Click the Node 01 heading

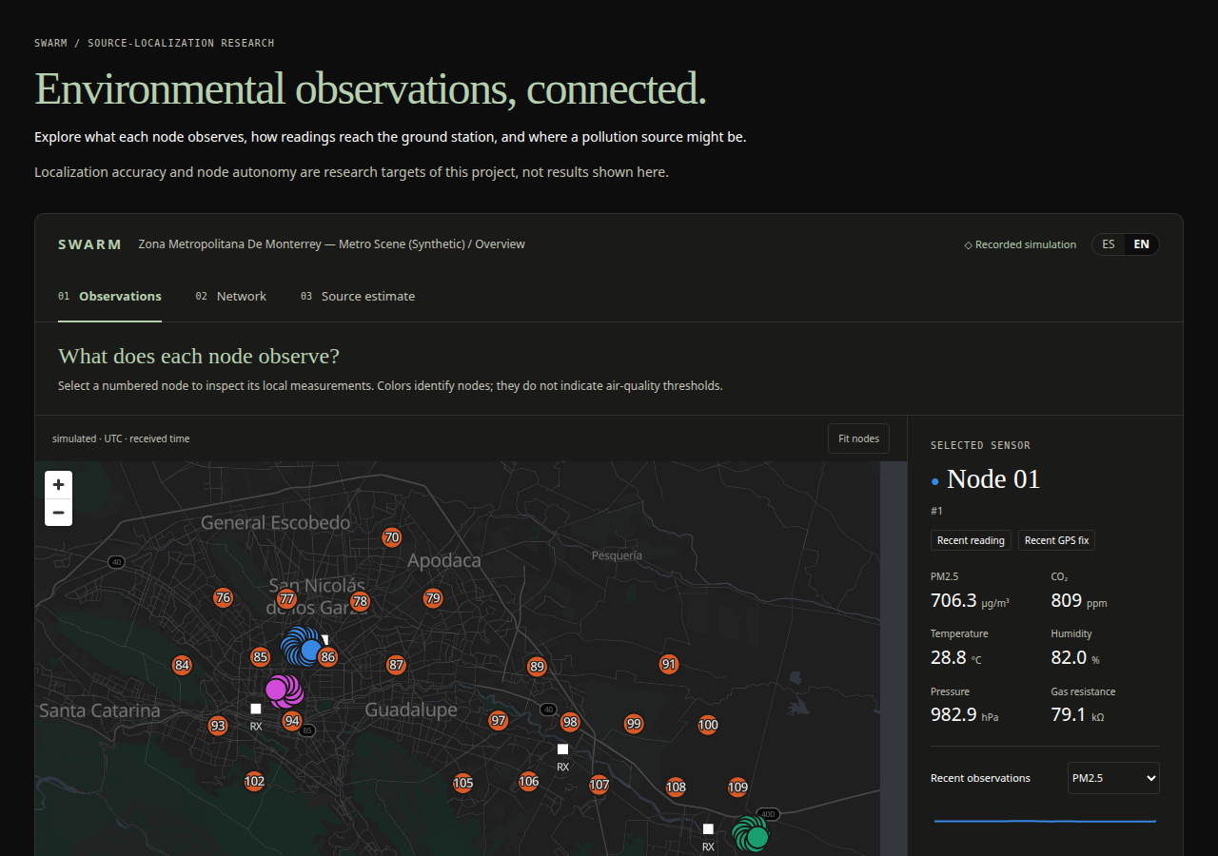pyautogui.click(x=993, y=479)
